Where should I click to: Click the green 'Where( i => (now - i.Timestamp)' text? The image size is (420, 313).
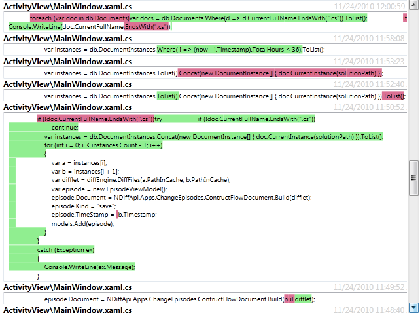tap(229, 50)
